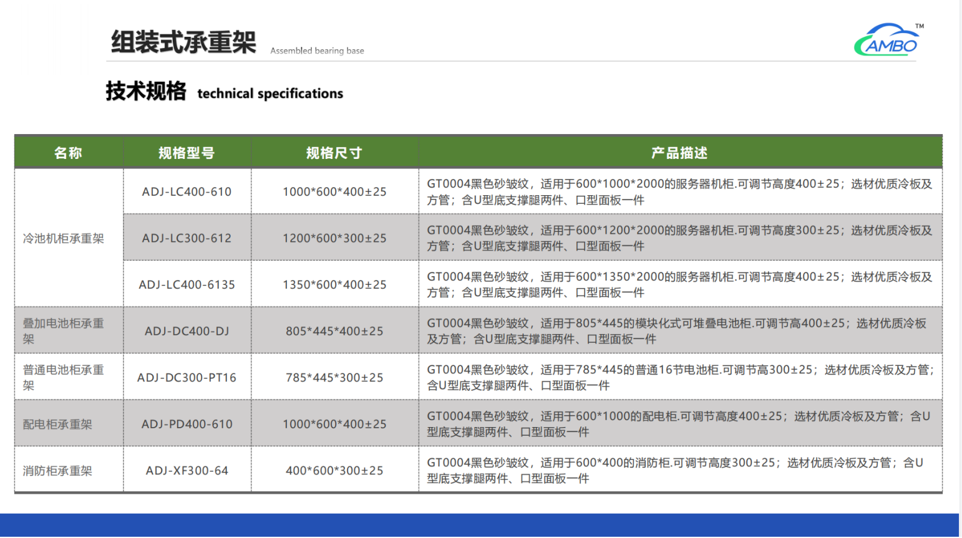Click the AMBO logo
Viewport: 962px width, 538px height.
[x=888, y=41]
